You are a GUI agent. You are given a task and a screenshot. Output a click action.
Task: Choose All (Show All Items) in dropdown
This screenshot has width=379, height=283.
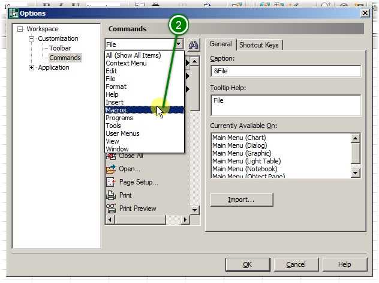pos(133,55)
